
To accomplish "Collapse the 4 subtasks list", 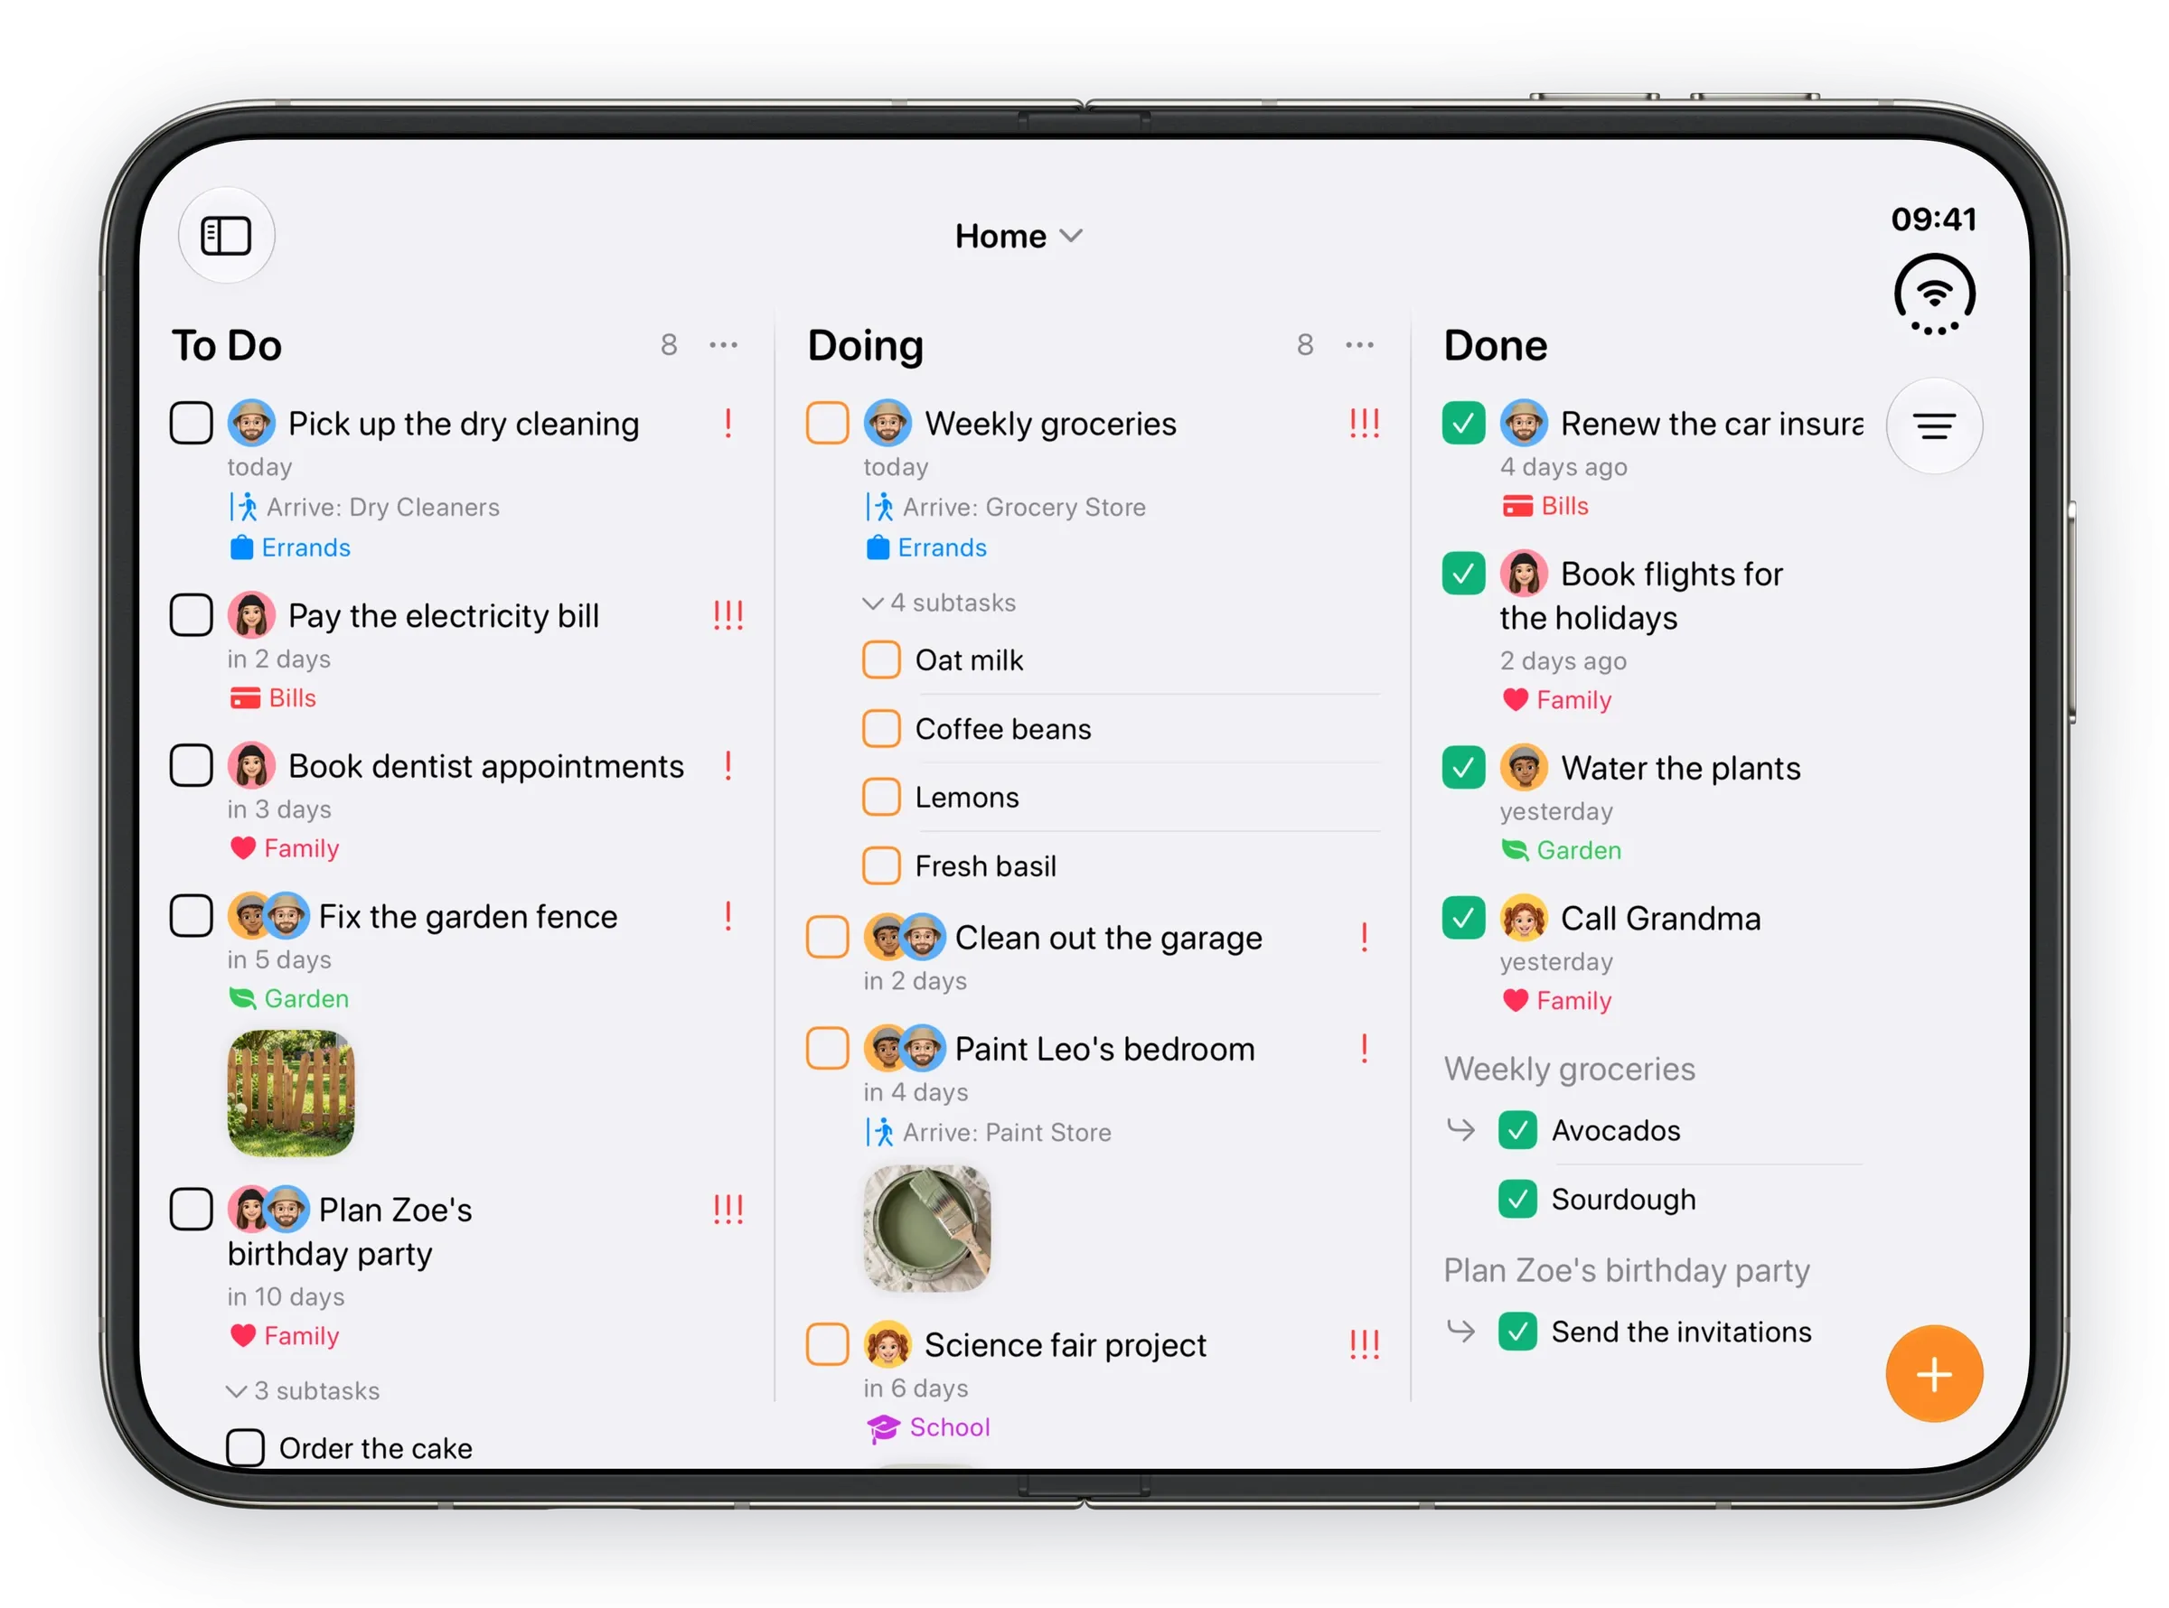I will (x=938, y=603).
